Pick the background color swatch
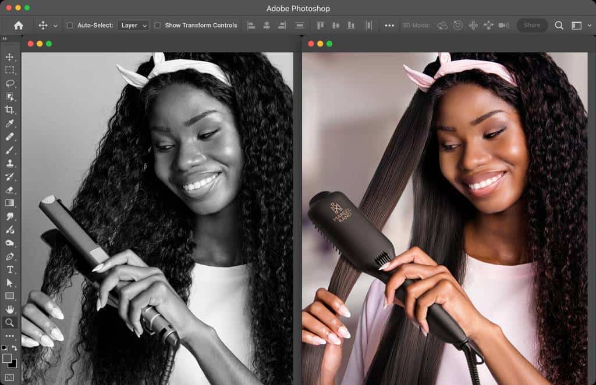Screen dimensions: 596x385 click(x=14, y=365)
